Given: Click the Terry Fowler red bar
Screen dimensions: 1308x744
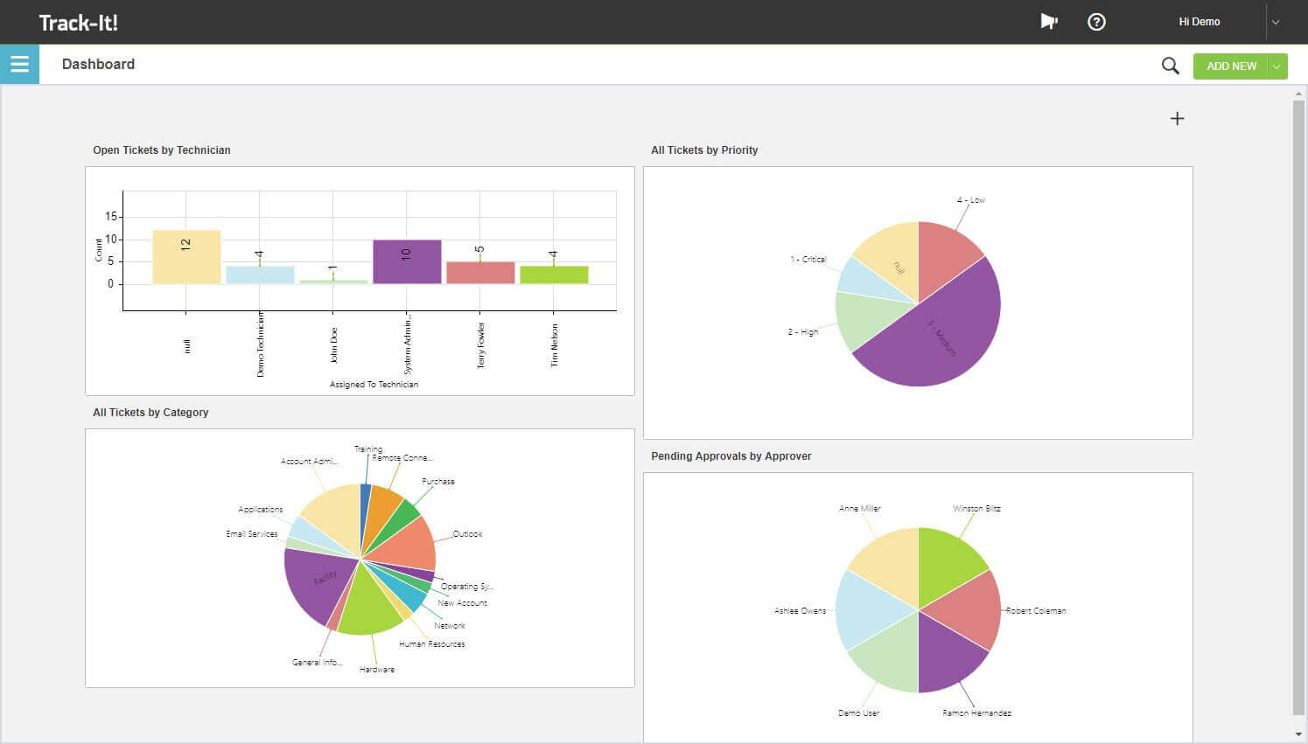Looking at the screenshot, I should point(480,273).
